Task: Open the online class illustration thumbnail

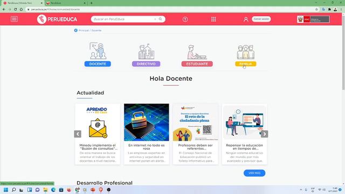Action: coord(244,122)
